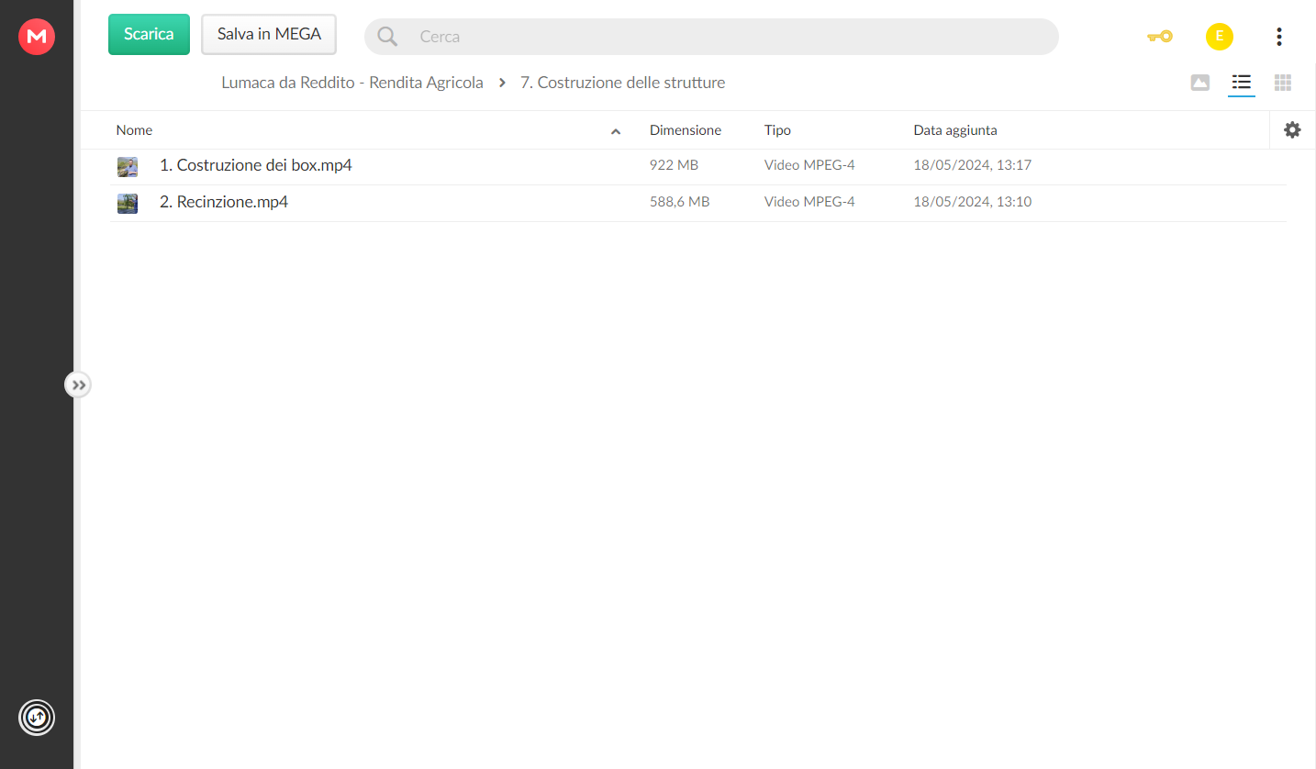
Task: Toggle Nome column sort arrow
Action: pyautogui.click(x=616, y=131)
